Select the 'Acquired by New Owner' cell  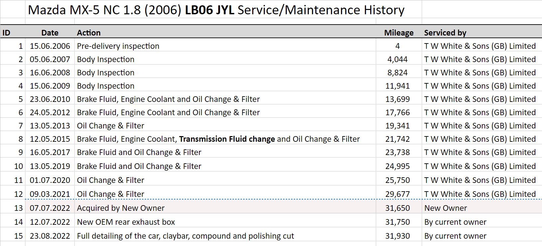point(225,208)
